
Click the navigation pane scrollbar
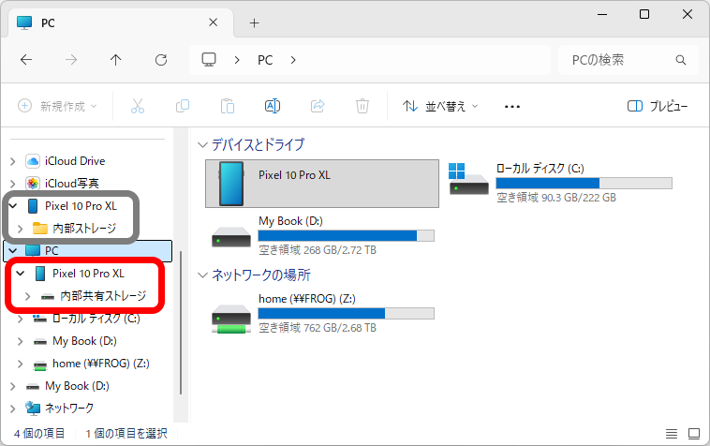tap(181, 322)
